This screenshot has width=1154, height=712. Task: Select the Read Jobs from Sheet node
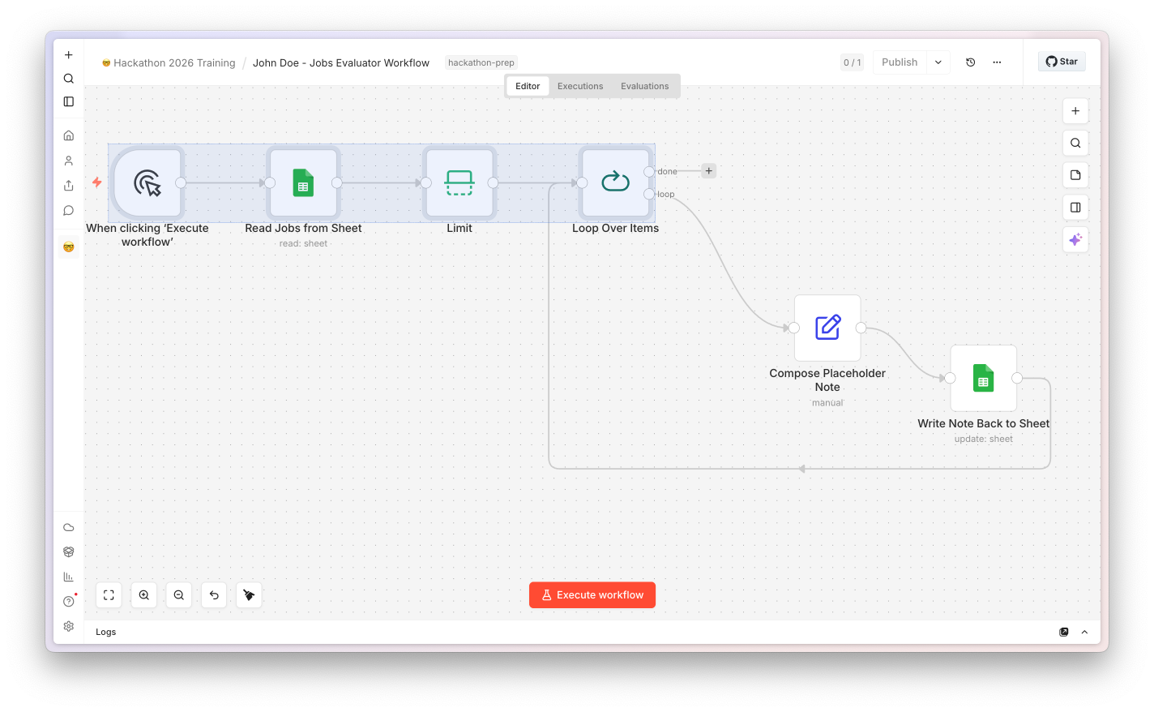[x=303, y=183]
